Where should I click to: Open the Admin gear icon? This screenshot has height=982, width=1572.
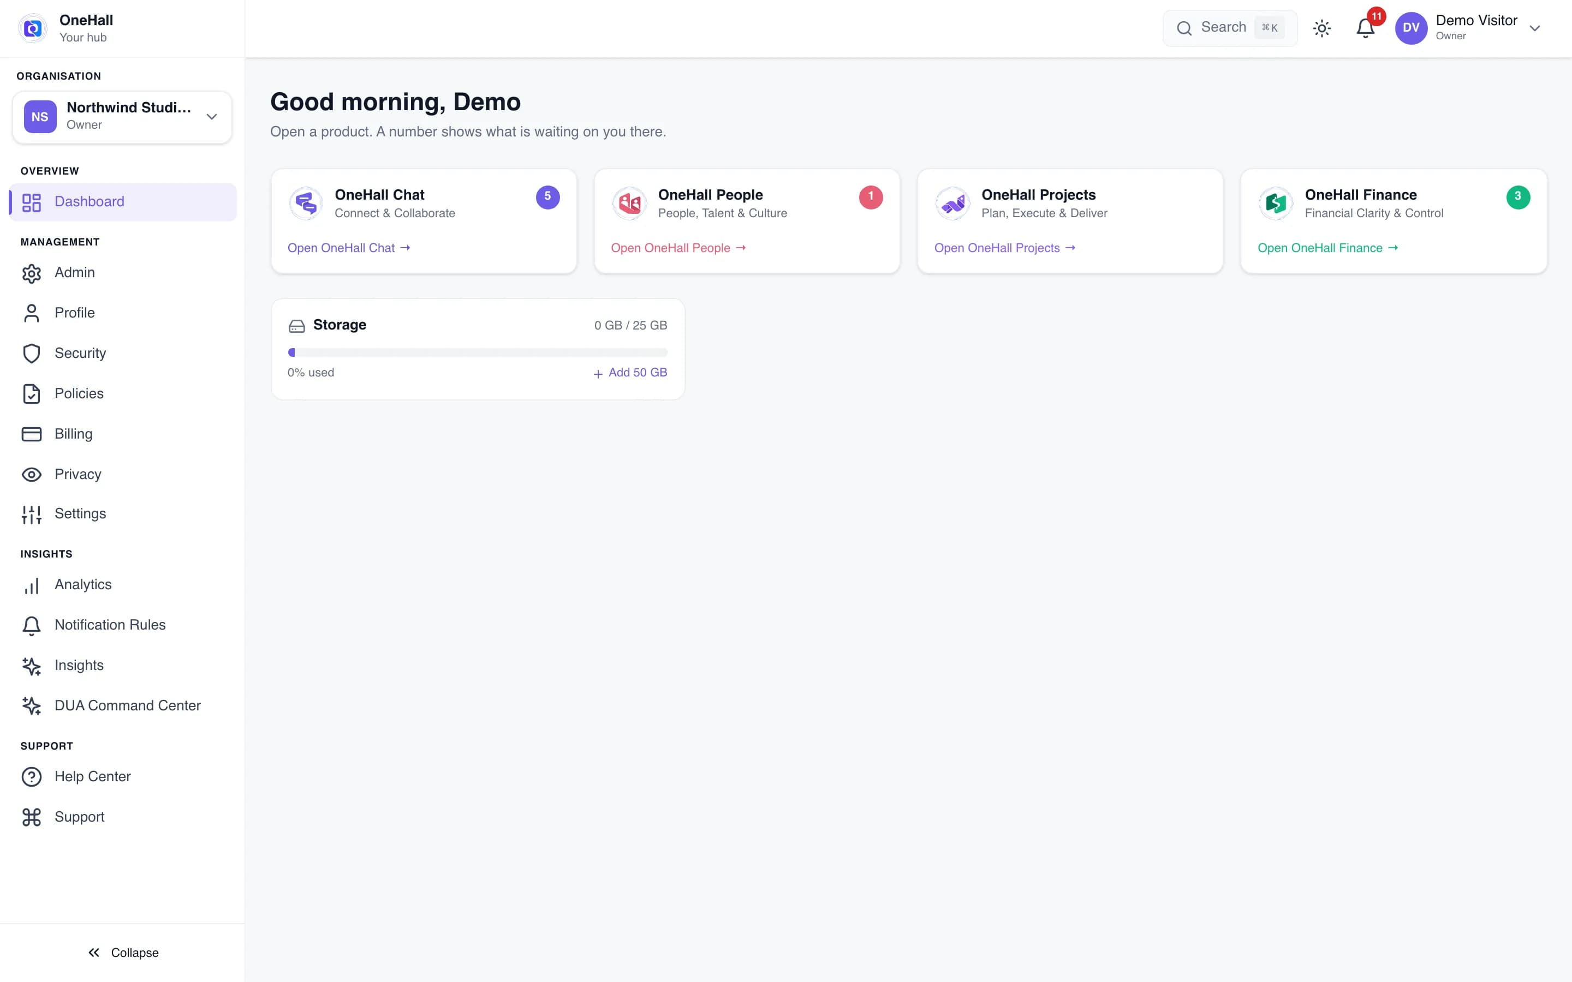click(x=31, y=273)
